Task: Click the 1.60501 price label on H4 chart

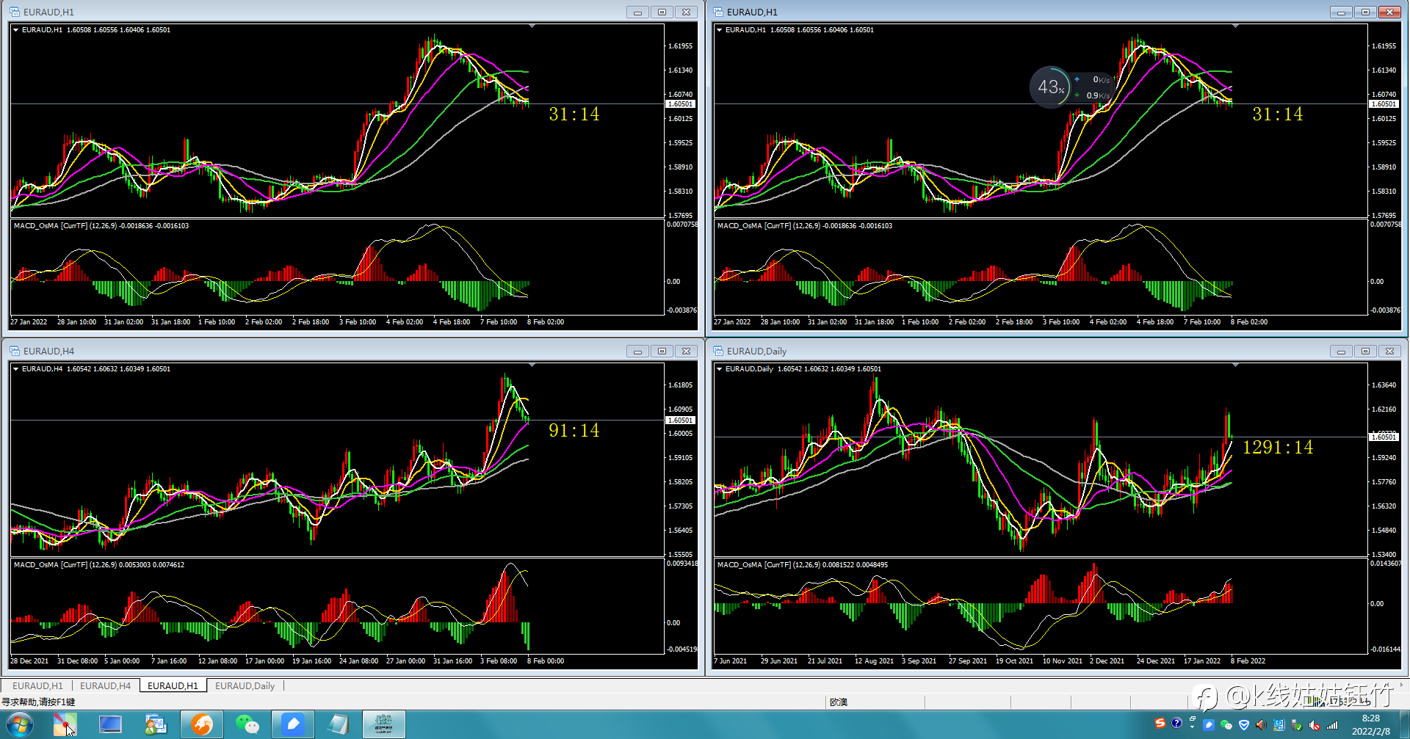Action: [x=680, y=421]
